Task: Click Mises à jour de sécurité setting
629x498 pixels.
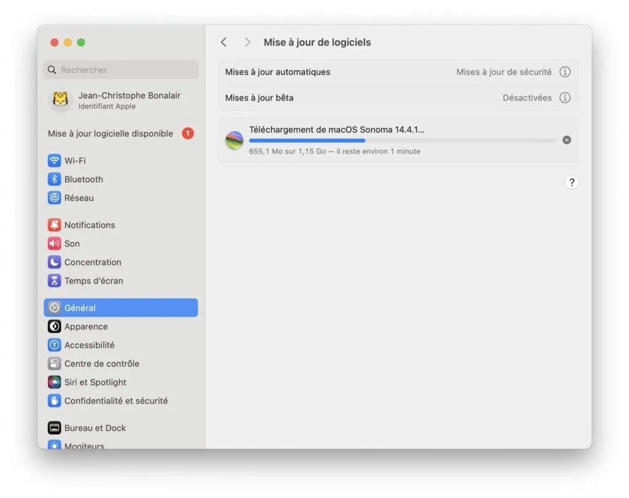Action: tap(504, 72)
